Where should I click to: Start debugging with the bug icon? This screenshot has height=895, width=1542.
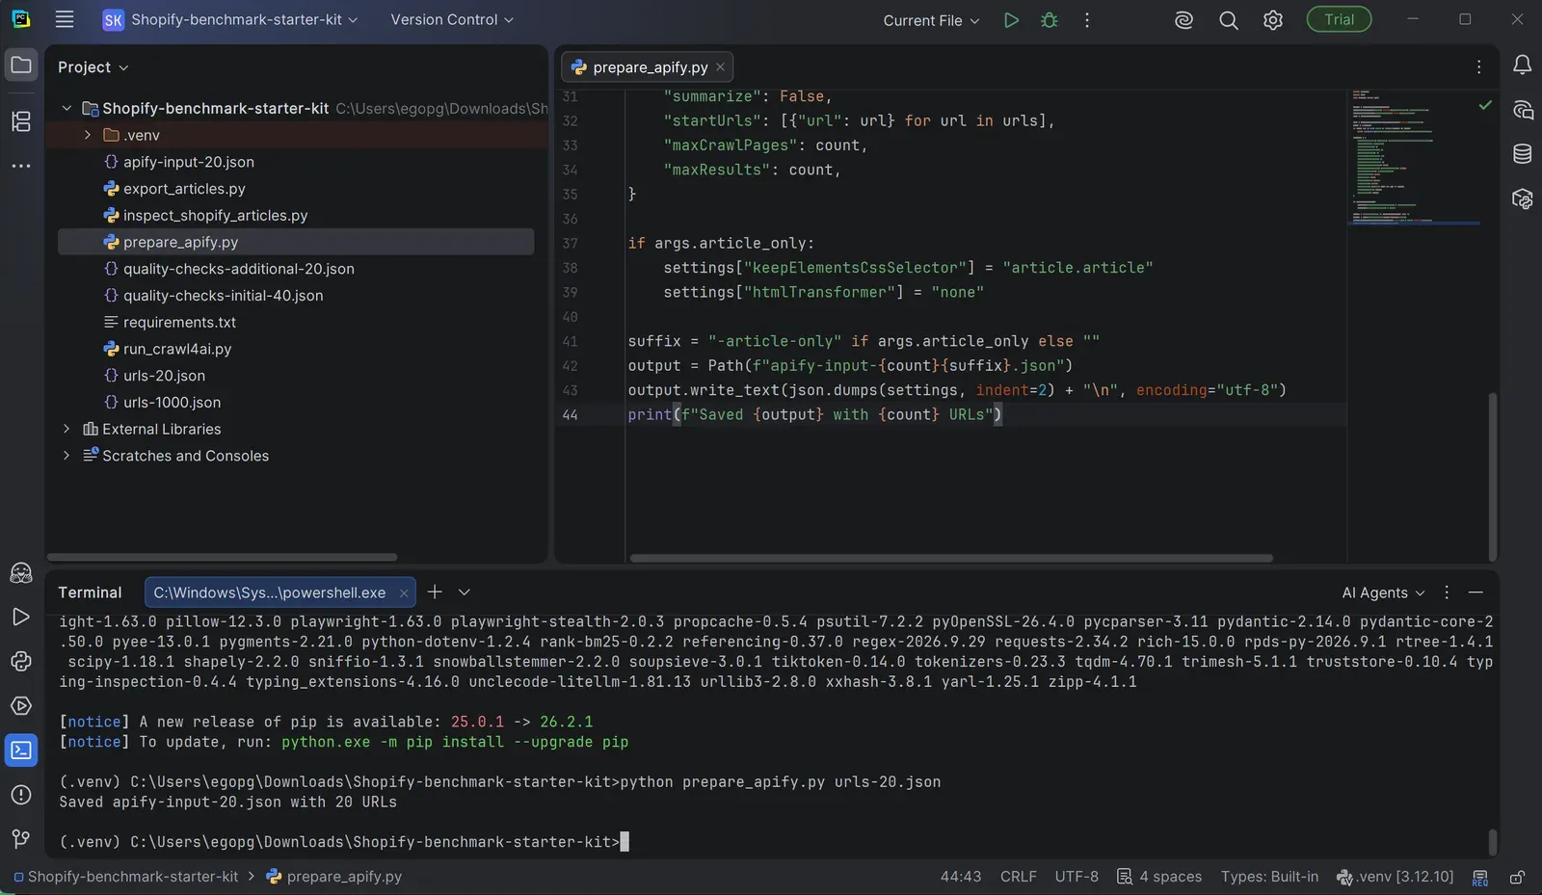1050,19
